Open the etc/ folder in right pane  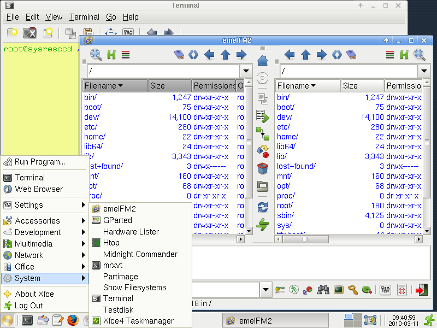284,127
